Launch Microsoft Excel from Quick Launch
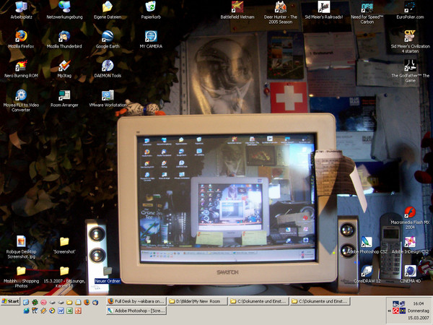This screenshot has height=325, width=433. (x=69, y=311)
